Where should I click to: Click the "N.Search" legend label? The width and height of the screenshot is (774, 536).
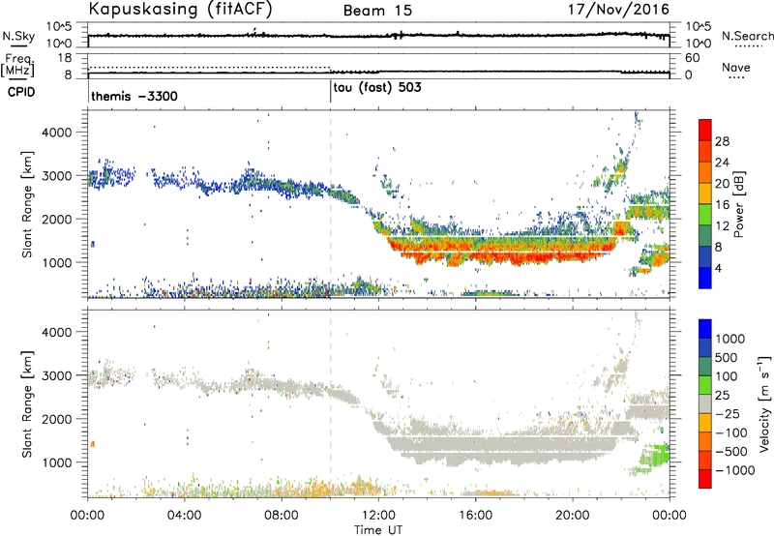pyautogui.click(x=747, y=36)
